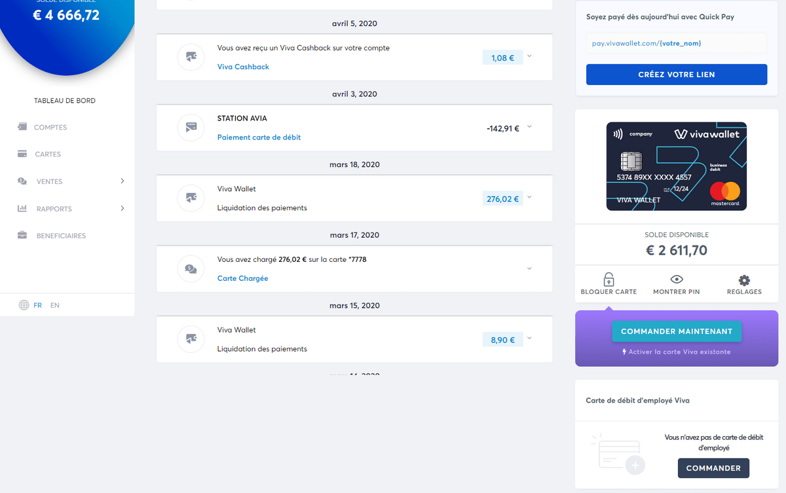This screenshot has width=786, height=493.
Task: Open the Carte Chargée link
Action: click(243, 278)
